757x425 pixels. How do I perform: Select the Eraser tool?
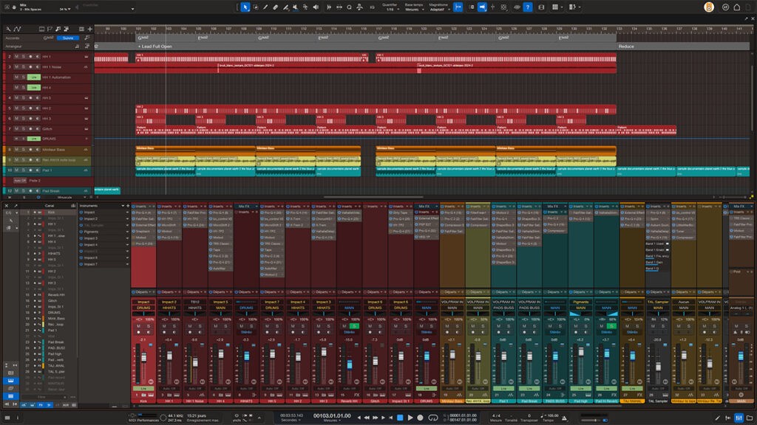(x=274, y=7)
